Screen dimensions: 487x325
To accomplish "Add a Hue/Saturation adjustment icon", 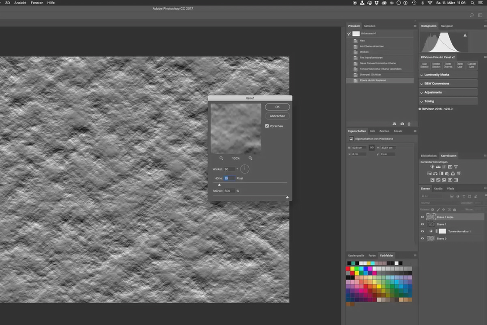I will tap(429, 173).
